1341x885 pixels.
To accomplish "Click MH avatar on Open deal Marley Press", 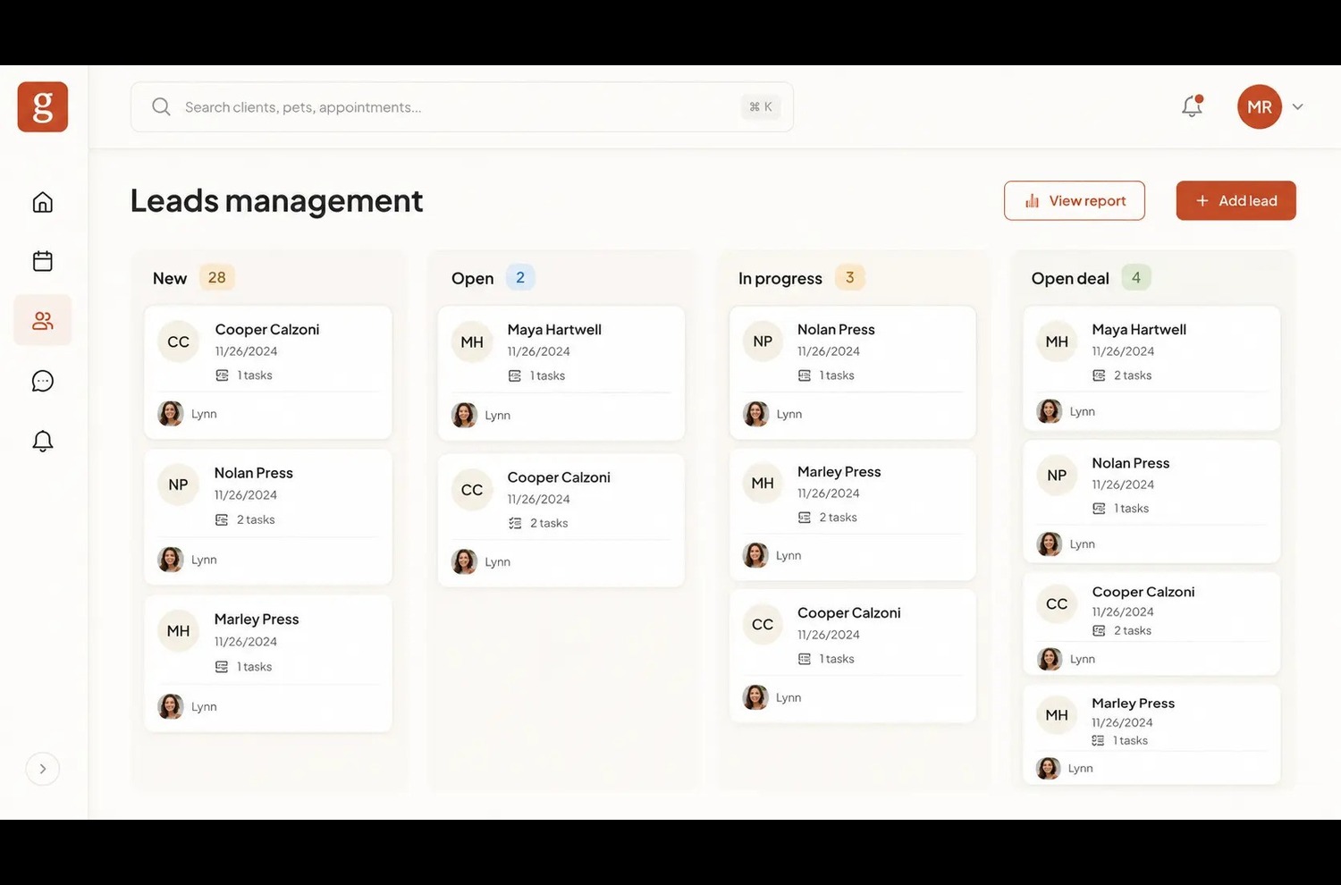I will 1057,715.
